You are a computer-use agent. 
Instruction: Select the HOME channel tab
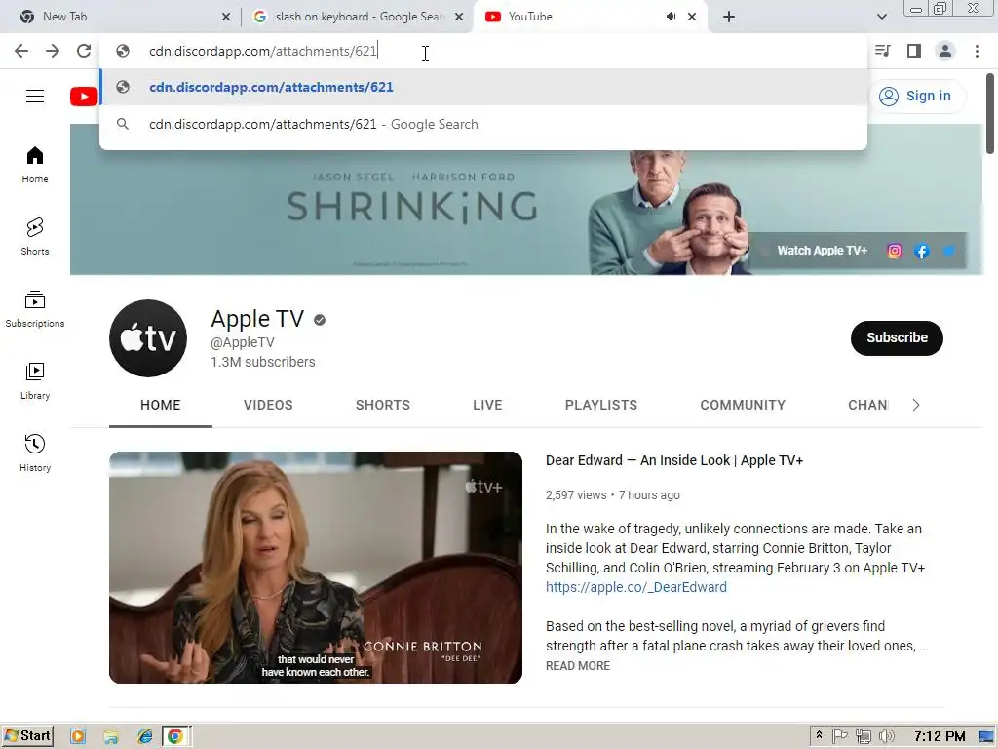coord(161,405)
